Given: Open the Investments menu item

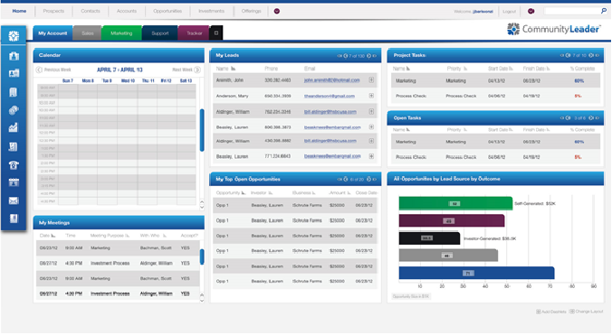Looking at the screenshot, I should pos(211,11).
